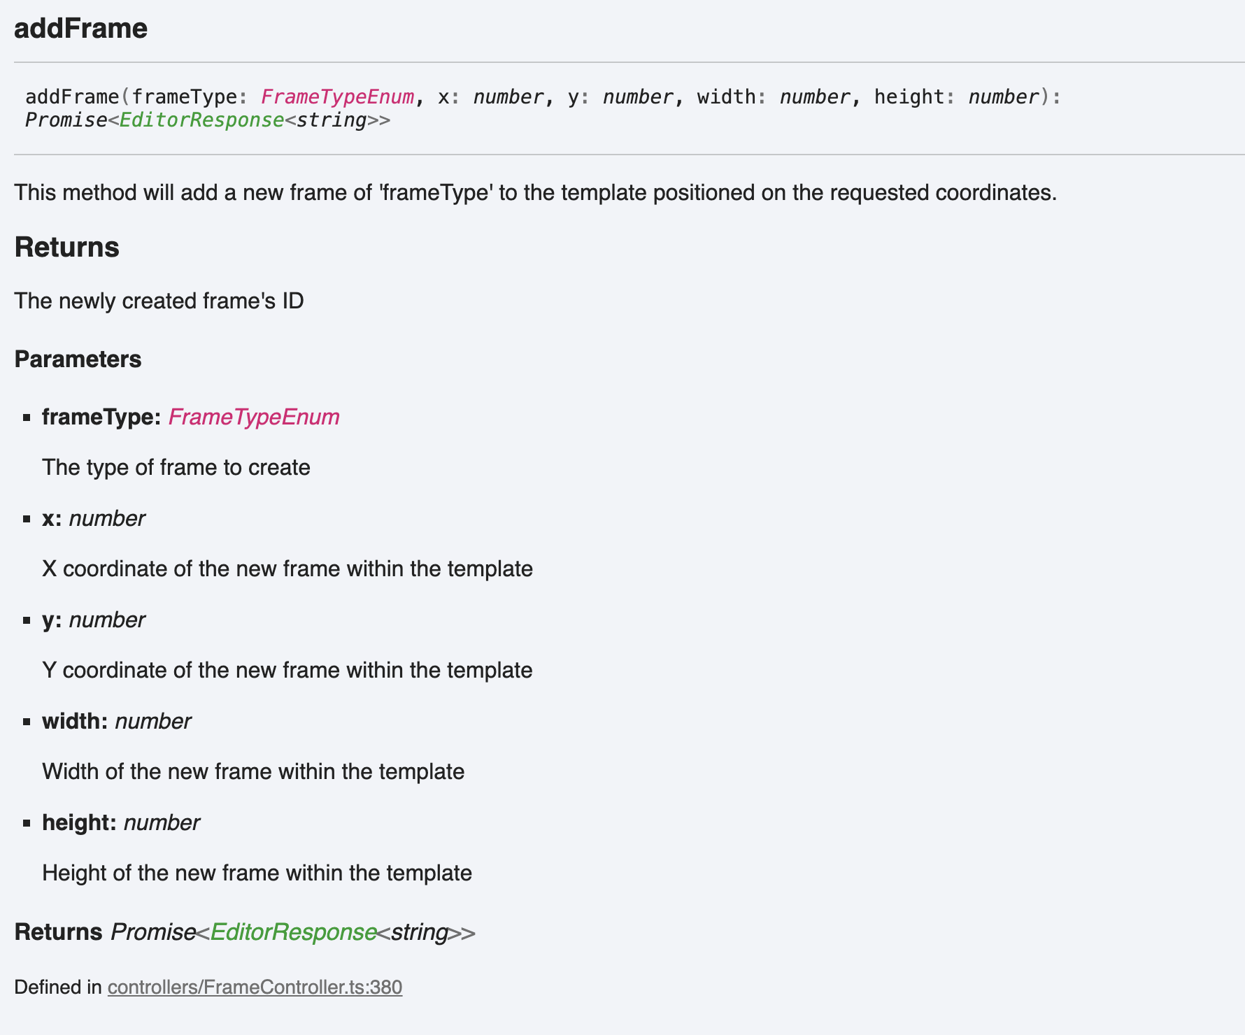Image resolution: width=1245 pixels, height=1035 pixels.
Task: Click 'Height of the new frame' description
Action: 257,873
